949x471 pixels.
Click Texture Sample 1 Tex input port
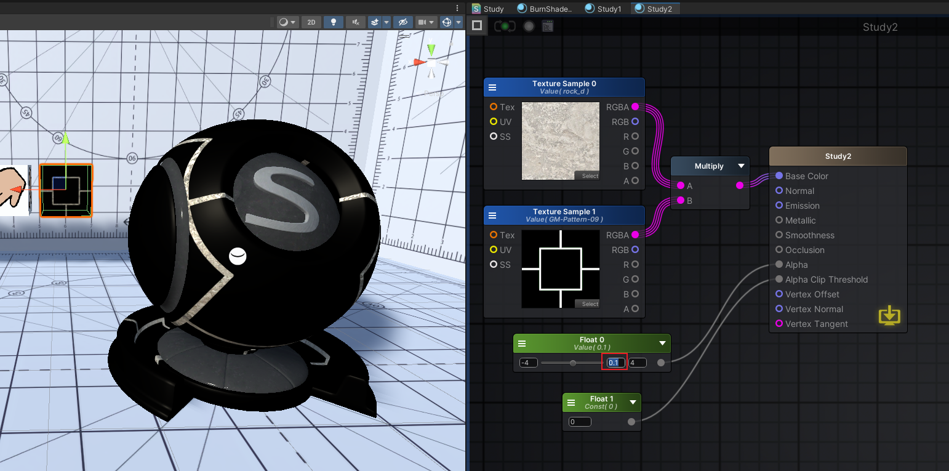494,235
